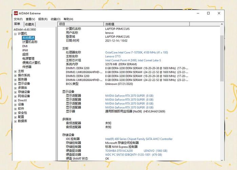Screen dimensions: 237x170
Task: Select 超频 in the tree
Action: coord(25,54)
